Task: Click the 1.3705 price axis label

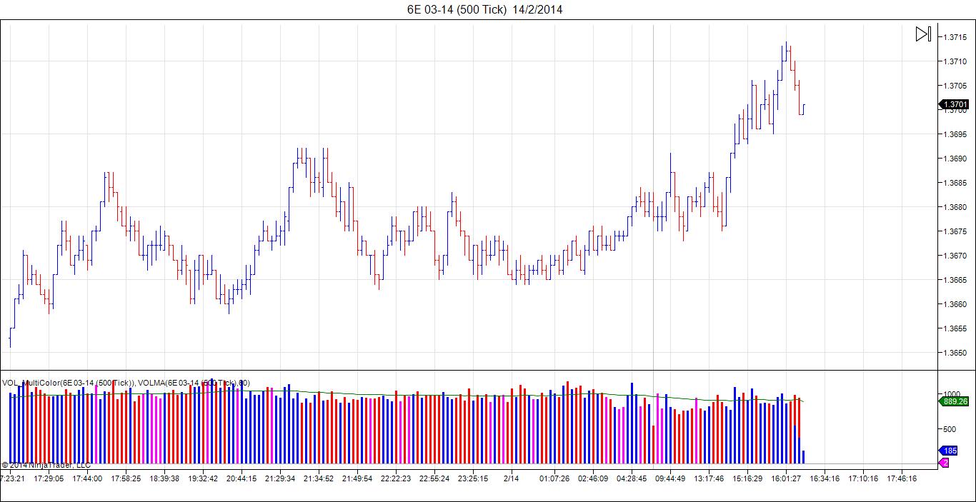Action: coord(956,86)
